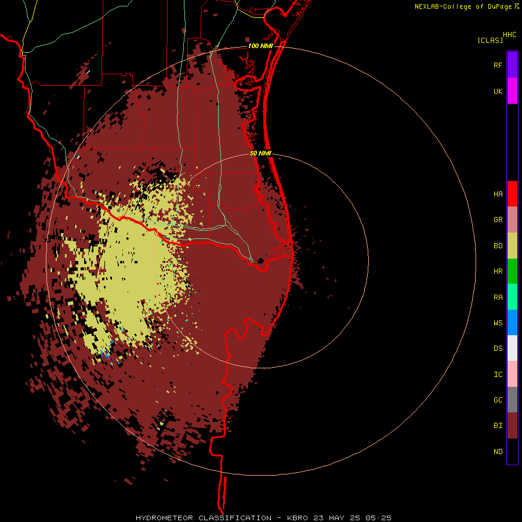Click the UK magenta legend swatch
Image resolution: width=522 pixels, height=522 pixels.
(x=512, y=91)
